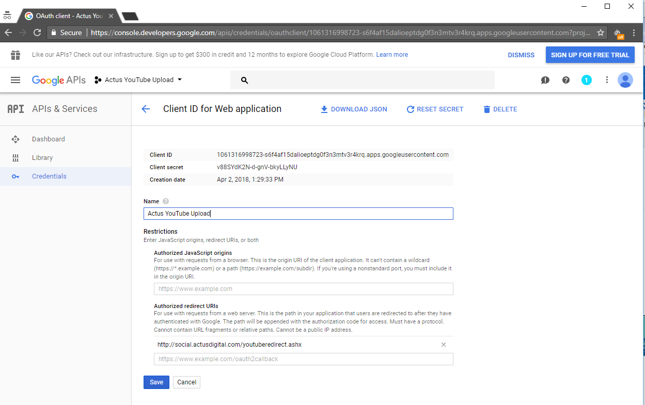Open the send feedback alert icon
The image size is (645, 405).
tap(545, 80)
